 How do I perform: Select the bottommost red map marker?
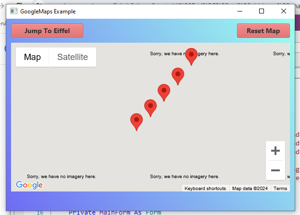137,122
